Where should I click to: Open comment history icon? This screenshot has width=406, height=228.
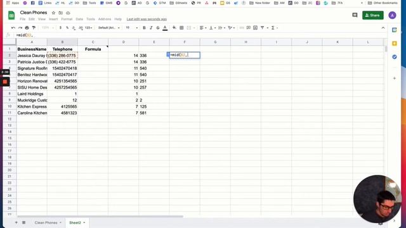coord(355,15)
